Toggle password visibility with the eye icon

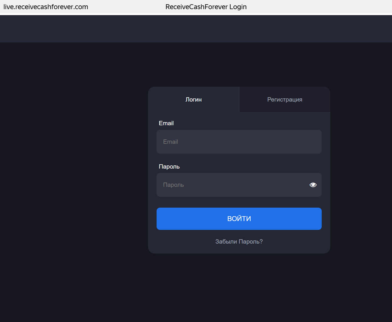[313, 185]
